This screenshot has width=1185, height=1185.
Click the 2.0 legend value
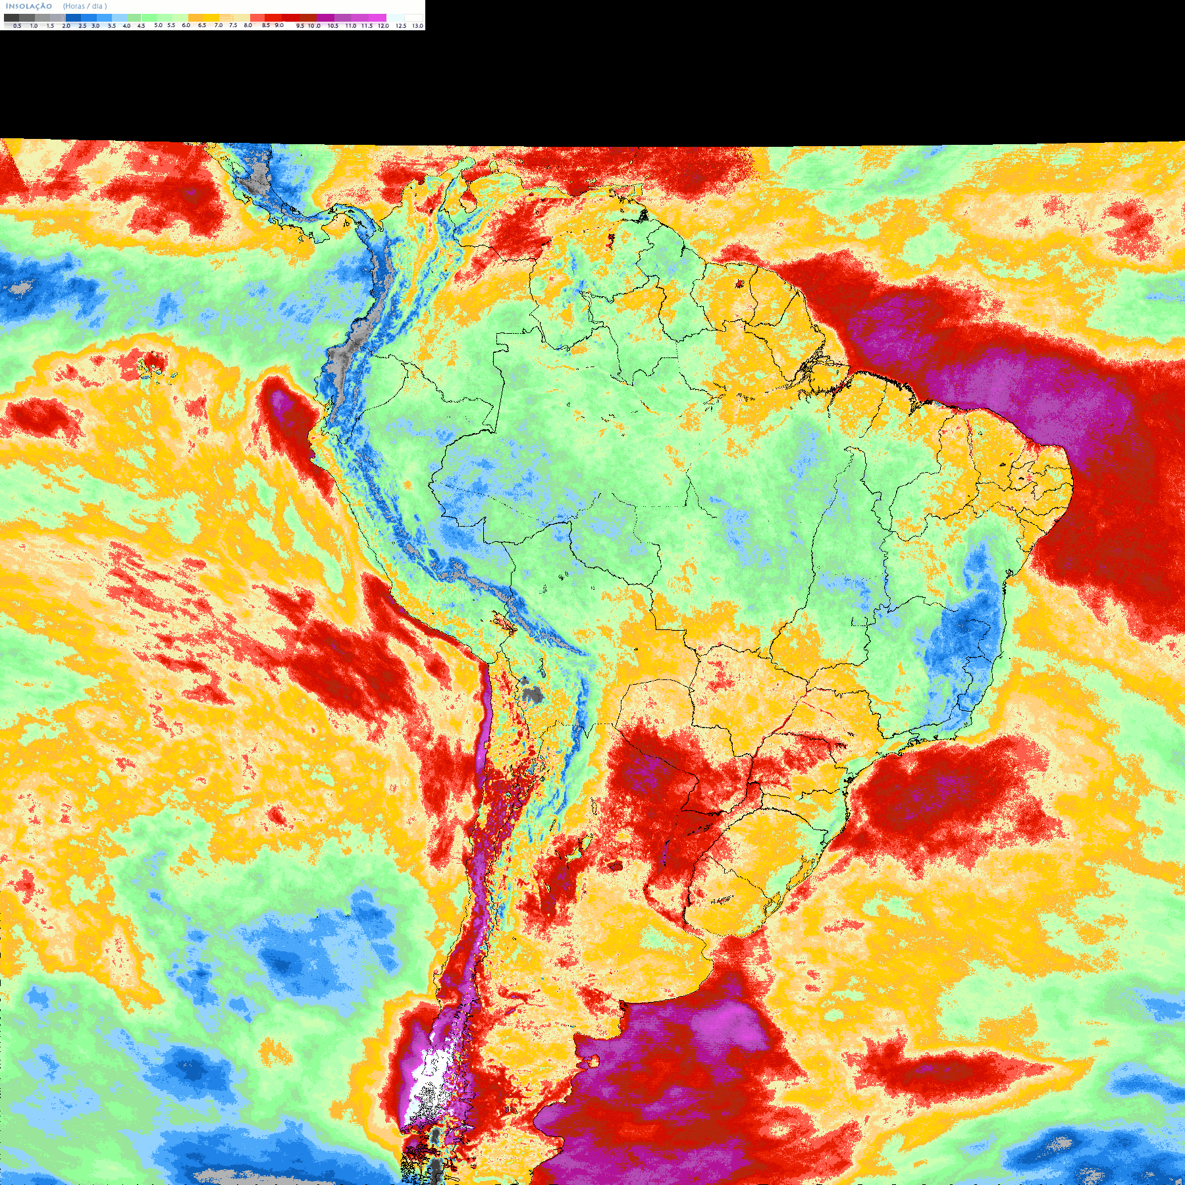click(x=66, y=26)
